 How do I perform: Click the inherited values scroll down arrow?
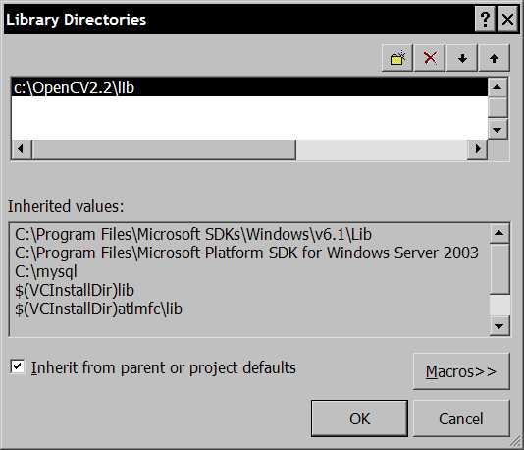[x=499, y=325]
